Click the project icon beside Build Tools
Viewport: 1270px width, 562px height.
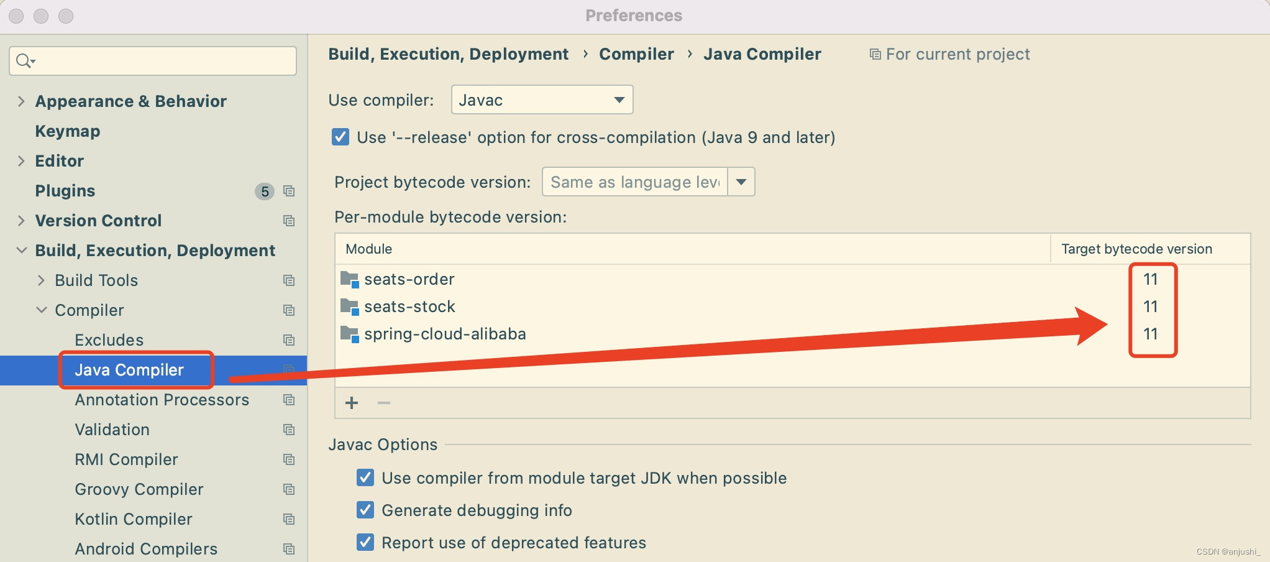click(289, 280)
